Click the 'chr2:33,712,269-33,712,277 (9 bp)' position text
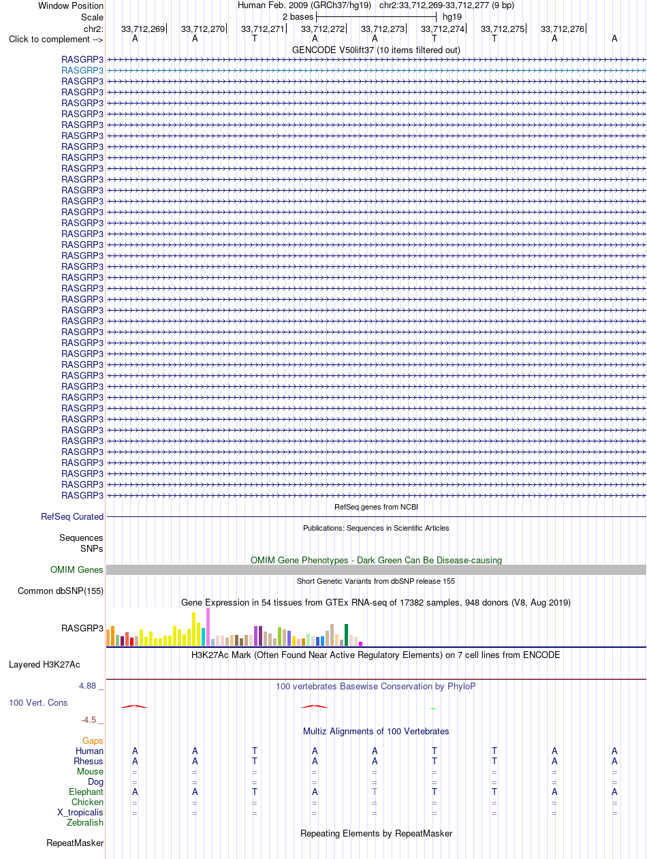 [447, 5]
